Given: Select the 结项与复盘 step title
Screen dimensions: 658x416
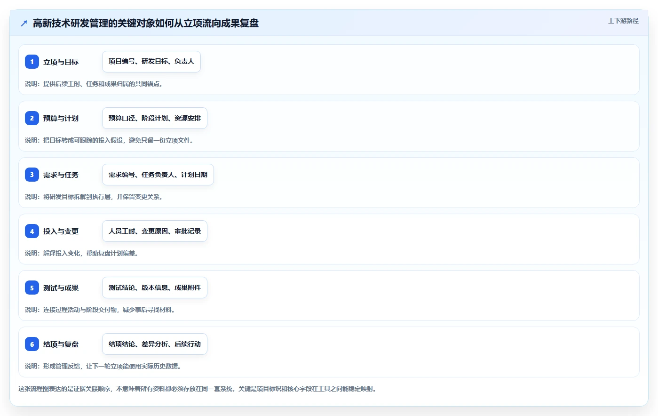Looking at the screenshot, I should coord(61,344).
